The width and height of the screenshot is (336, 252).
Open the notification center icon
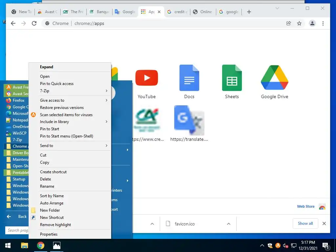coord(325,245)
